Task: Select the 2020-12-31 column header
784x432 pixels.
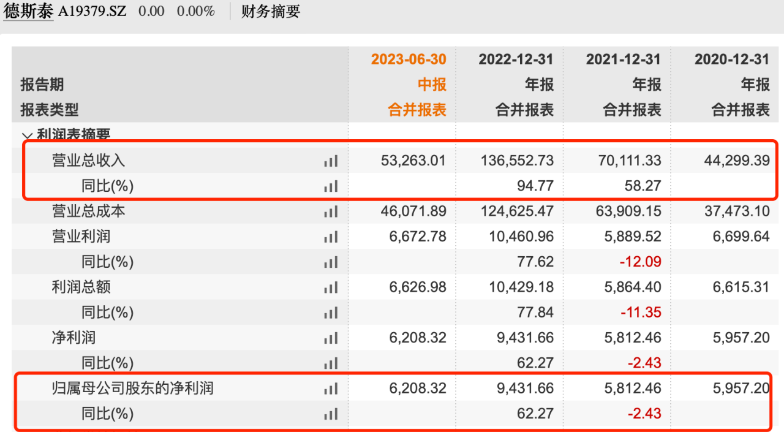Action: pos(732,59)
